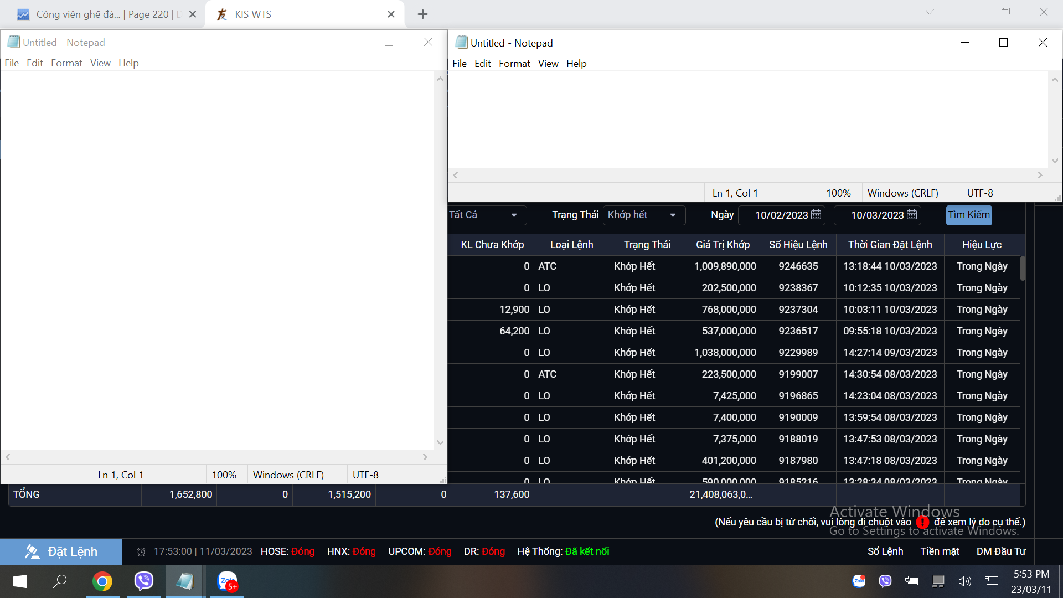1063x598 pixels.
Task: Open the start date calendar picker
Action: (x=816, y=215)
